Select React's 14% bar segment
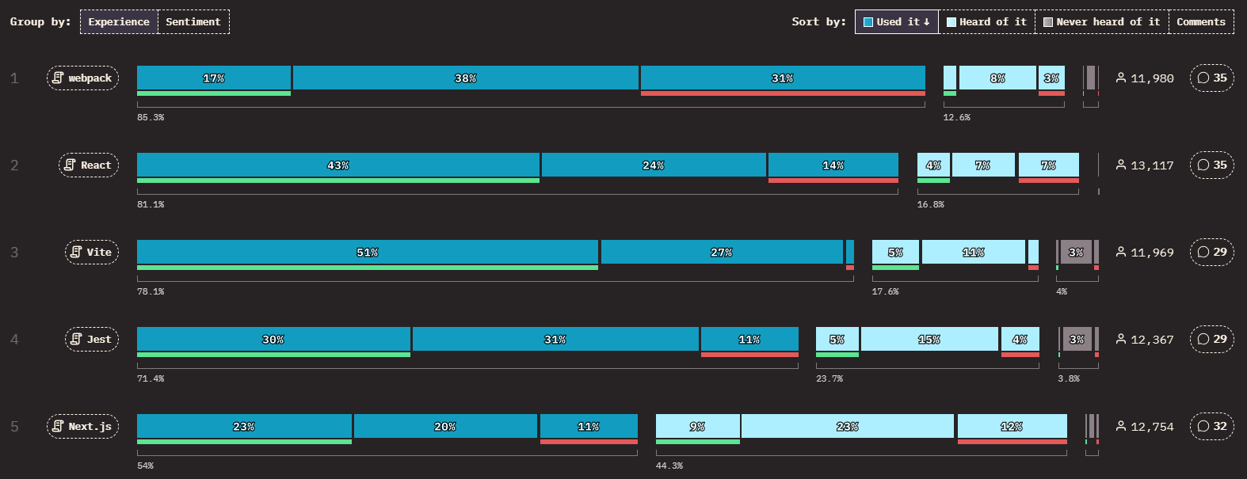 click(833, 165)
